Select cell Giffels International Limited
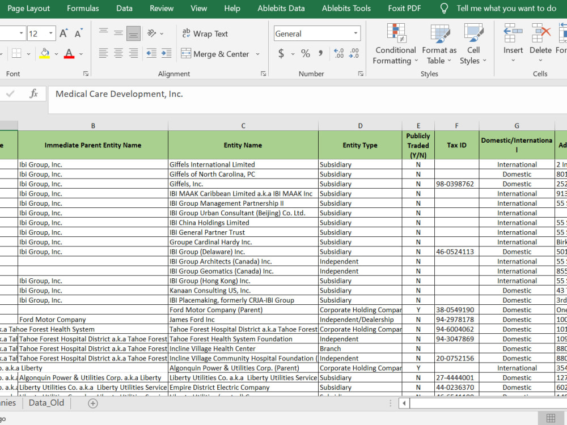Image resolution: width=567 pixels, height=425 pixels. [243, 164]
